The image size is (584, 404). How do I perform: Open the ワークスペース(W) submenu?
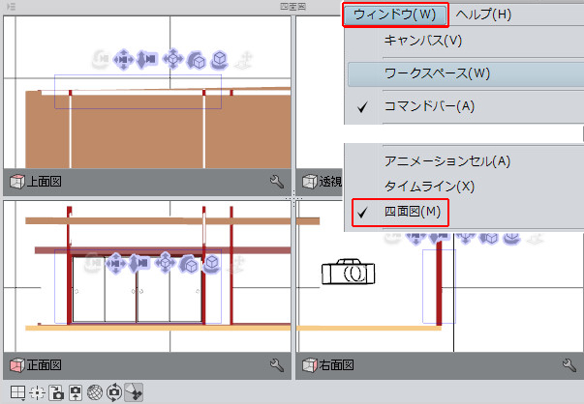pyautogui.click(x=466, y=73)
